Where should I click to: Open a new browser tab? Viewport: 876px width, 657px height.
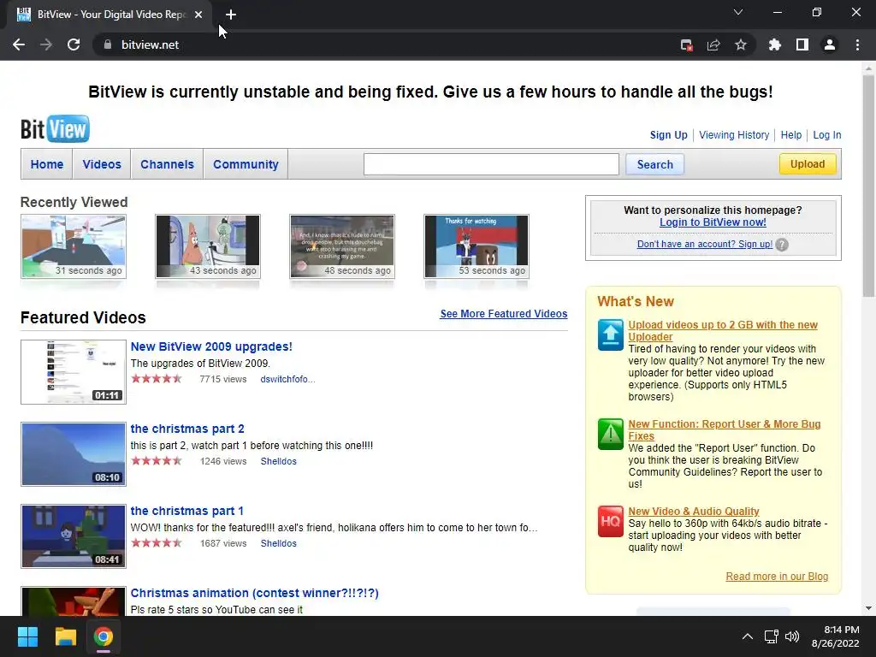pos(231,15)
